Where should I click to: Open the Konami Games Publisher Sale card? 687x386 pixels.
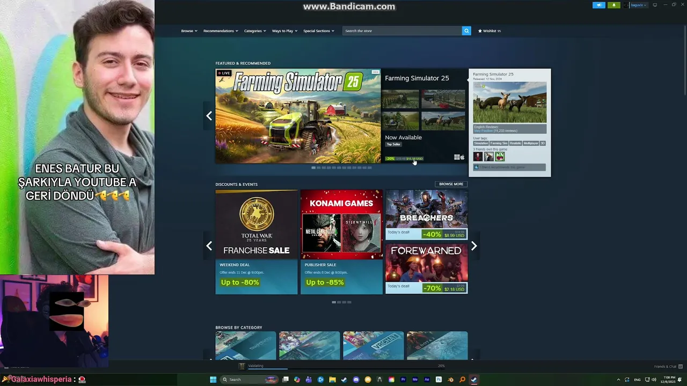(341, 242)
